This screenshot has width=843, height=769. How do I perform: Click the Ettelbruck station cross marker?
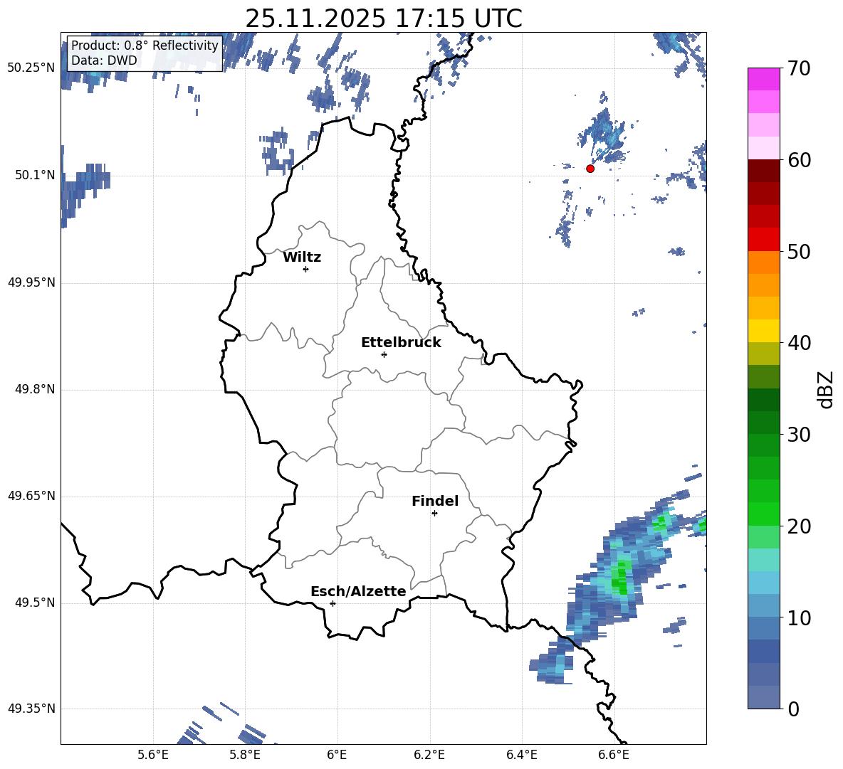click(384, 354)
